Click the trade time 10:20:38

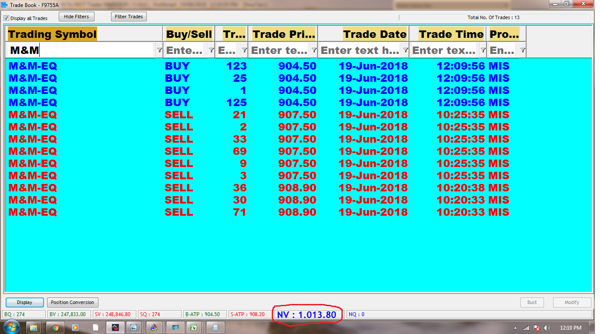(x=461, y=188)
